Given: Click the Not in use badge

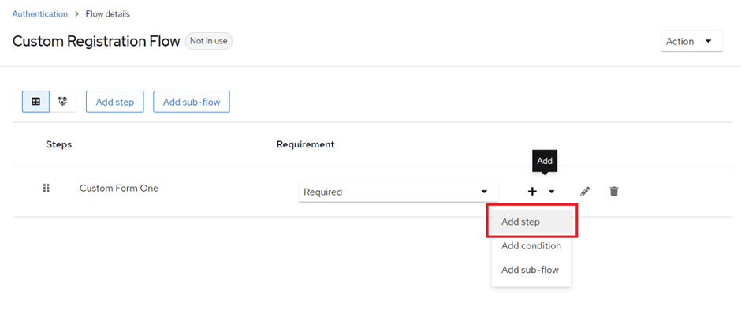Looking at the screenshot, I should 208,41.
